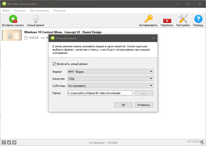Click the Windows 10 Context Menu video thumbnail
The height and width of the screenshot is (146, 206).
[12, 35]
